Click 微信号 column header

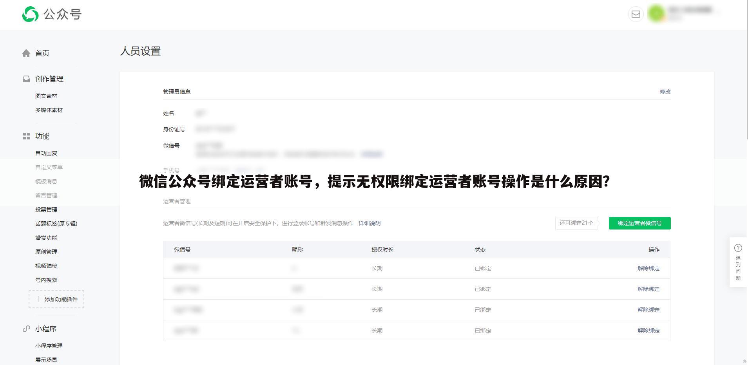182,249
